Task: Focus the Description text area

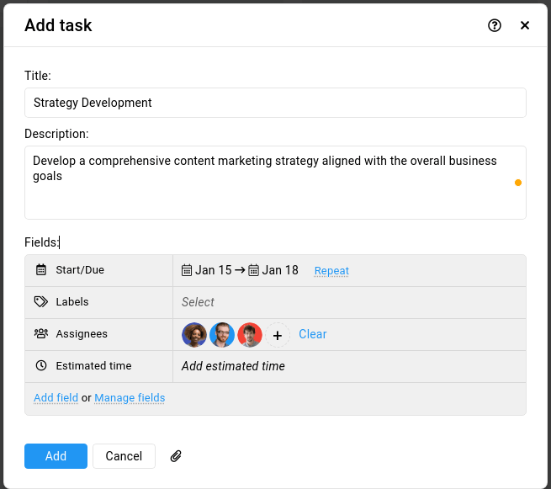Action: (275, 183)
